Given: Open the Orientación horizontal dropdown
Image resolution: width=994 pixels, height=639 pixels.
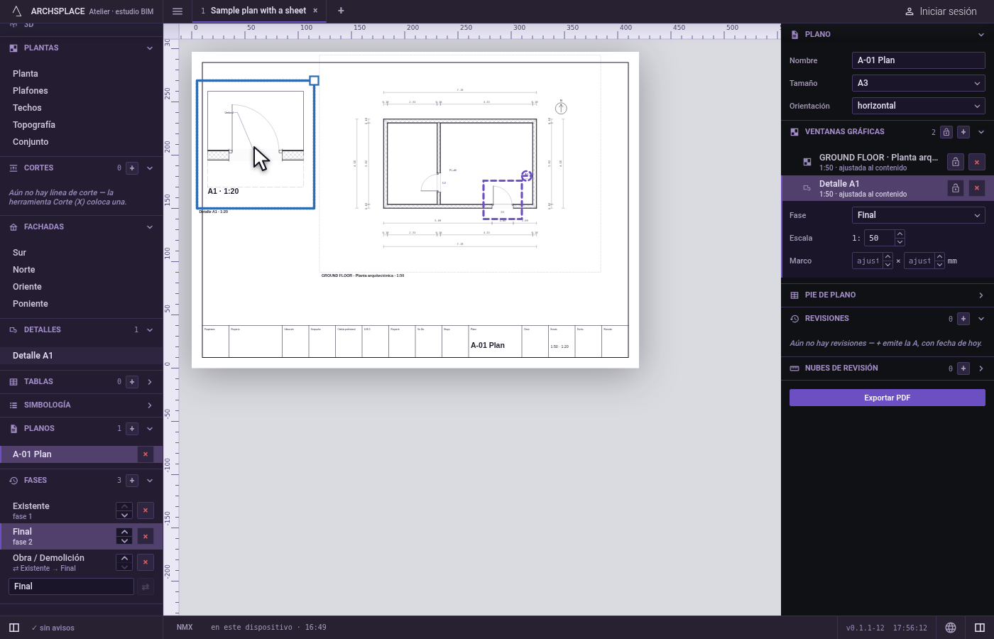Looking at the screenshot, I should [x=918, y=106].
